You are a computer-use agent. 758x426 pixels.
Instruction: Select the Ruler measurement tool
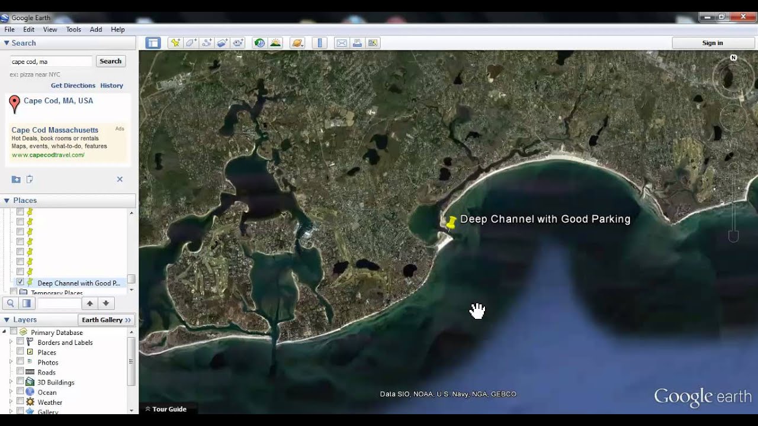[320, 43]
